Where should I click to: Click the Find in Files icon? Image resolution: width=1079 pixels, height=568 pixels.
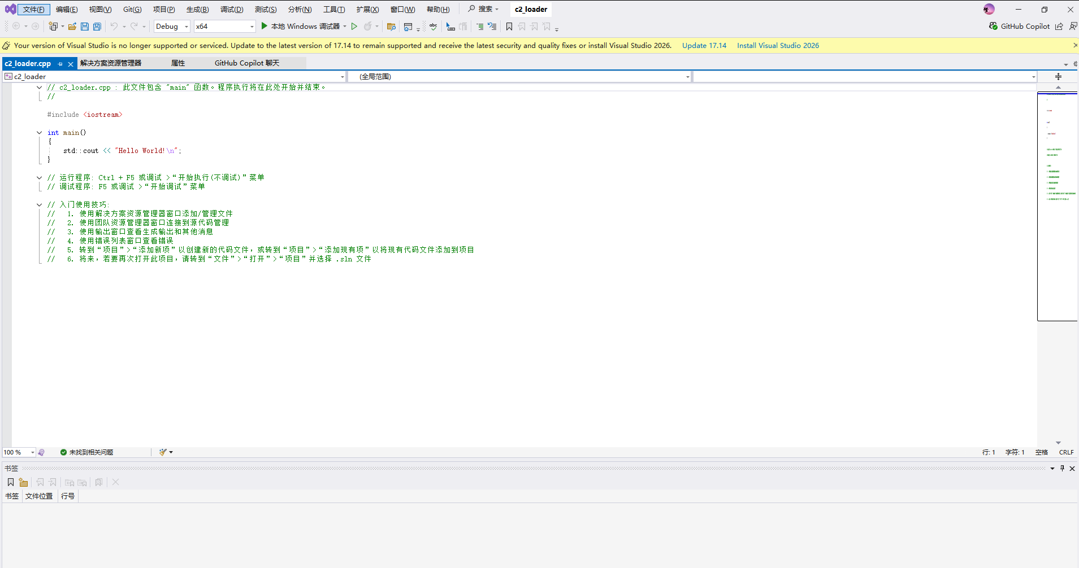[x=391, y=27]
